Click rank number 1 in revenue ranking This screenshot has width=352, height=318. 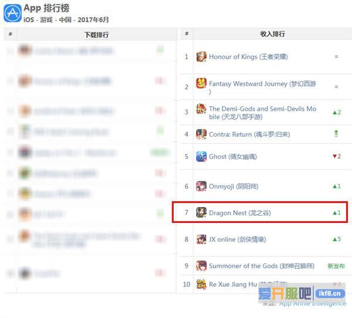(x=187, y=56)
